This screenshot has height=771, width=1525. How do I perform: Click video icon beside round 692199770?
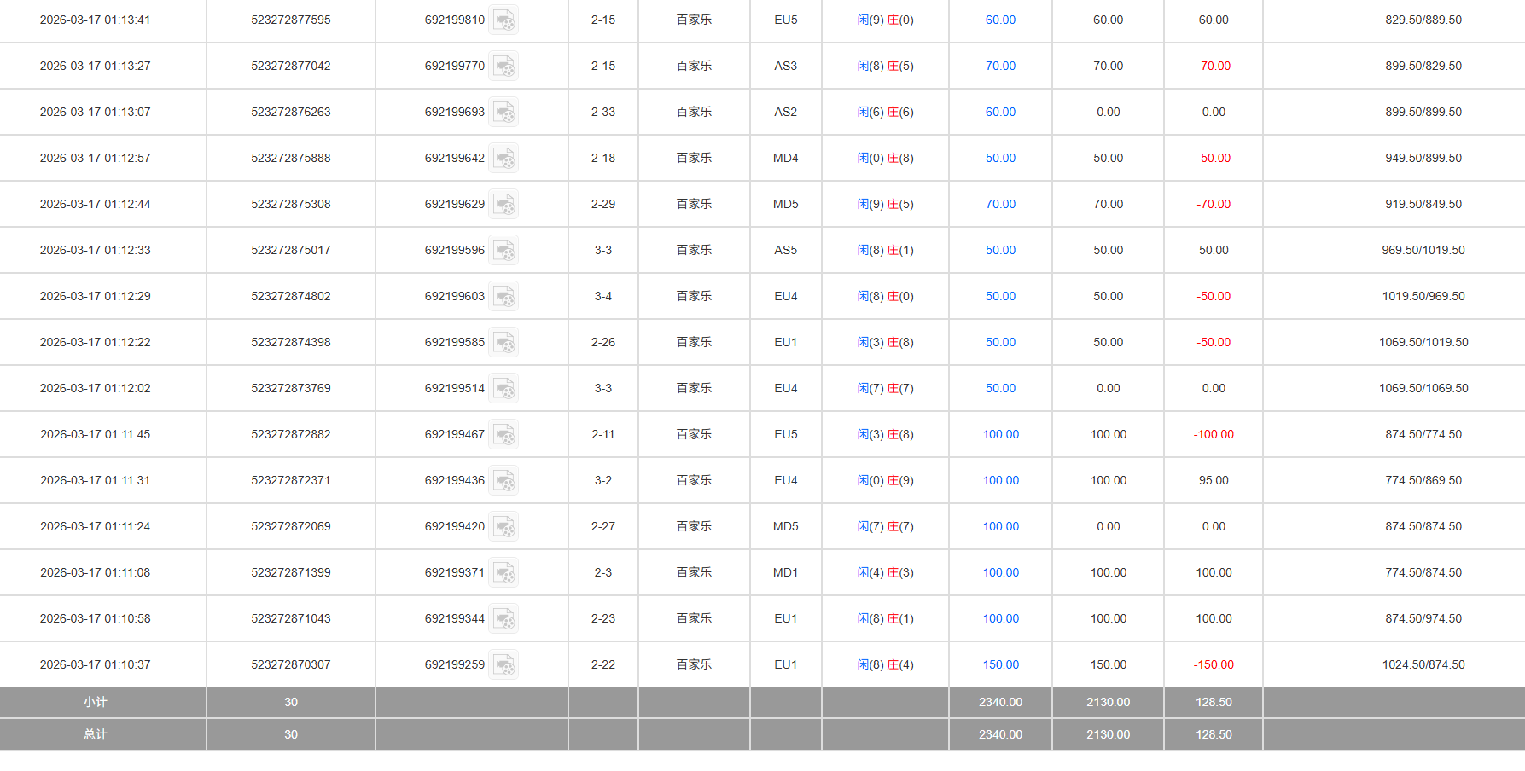click(x=504, y=67)
